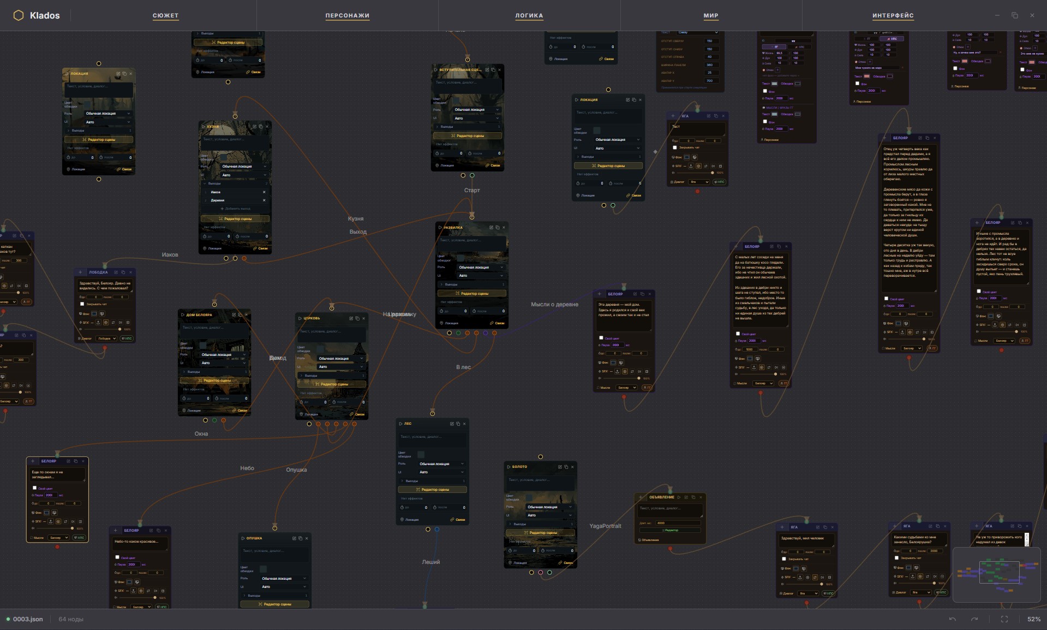This screenshot has height=630, width=1047.
Task: Open Редактор сцены in Болото node
Action: 541,532
